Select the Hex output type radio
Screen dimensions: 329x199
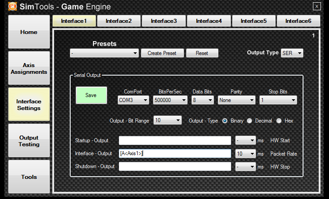tap(279, 121)
